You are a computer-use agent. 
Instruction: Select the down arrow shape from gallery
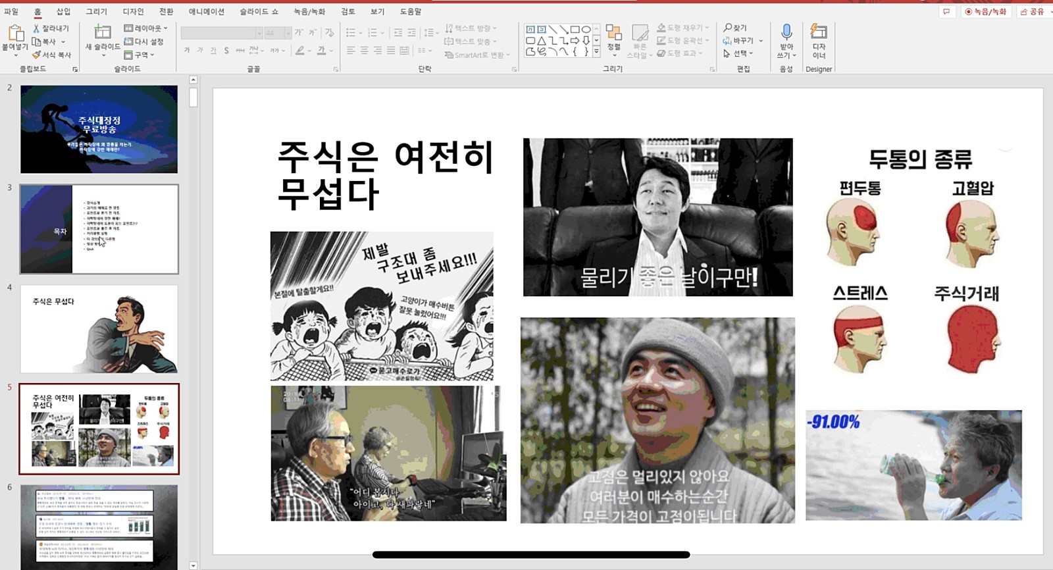[x=586, y=41]
